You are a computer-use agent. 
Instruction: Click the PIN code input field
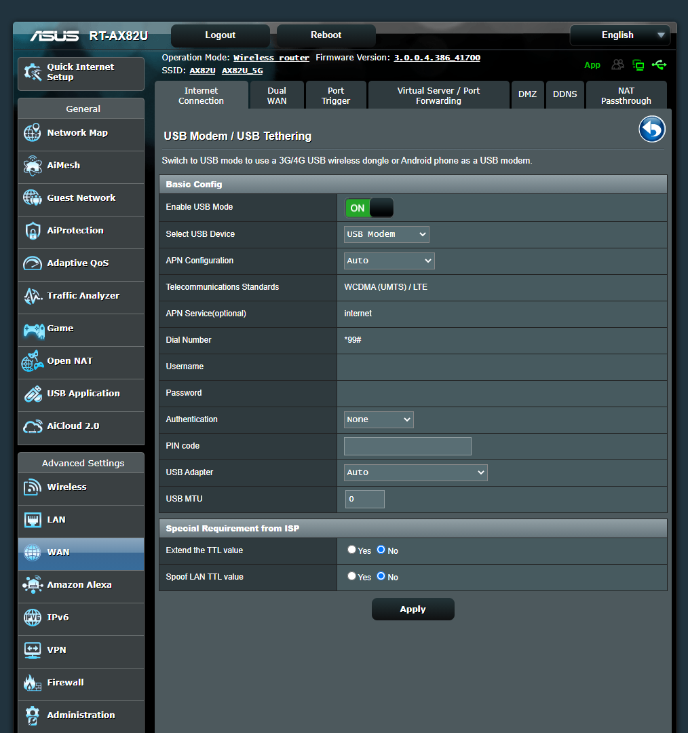point(408,446)
